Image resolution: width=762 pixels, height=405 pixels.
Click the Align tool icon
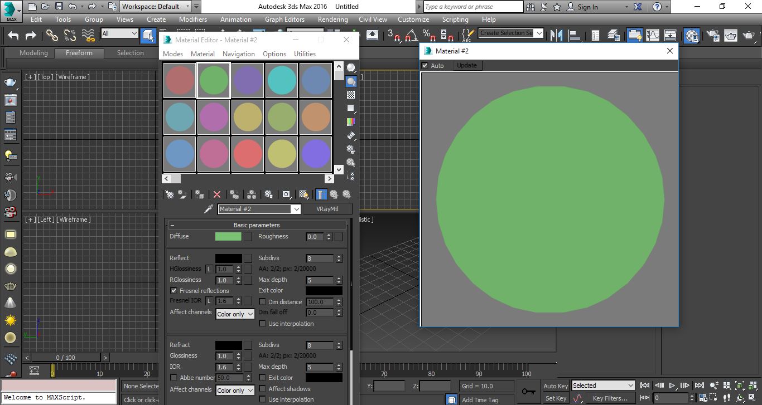point(575,36)
